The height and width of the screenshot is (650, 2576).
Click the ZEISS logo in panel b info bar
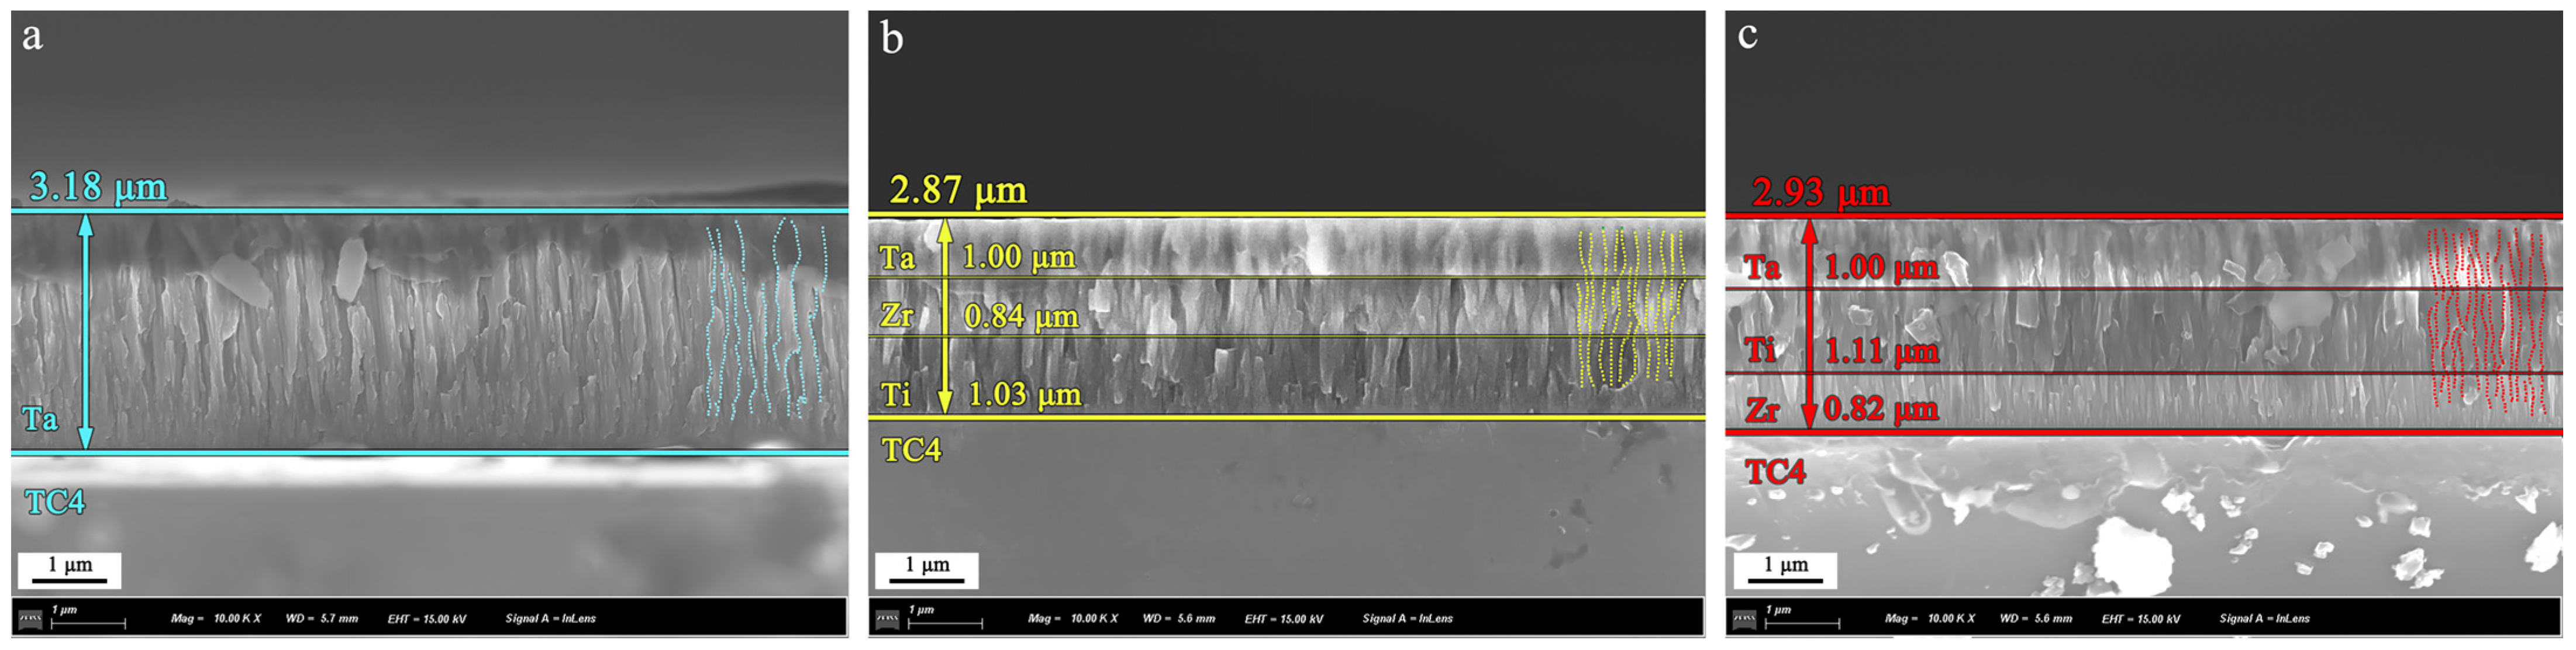pos(887,621)
